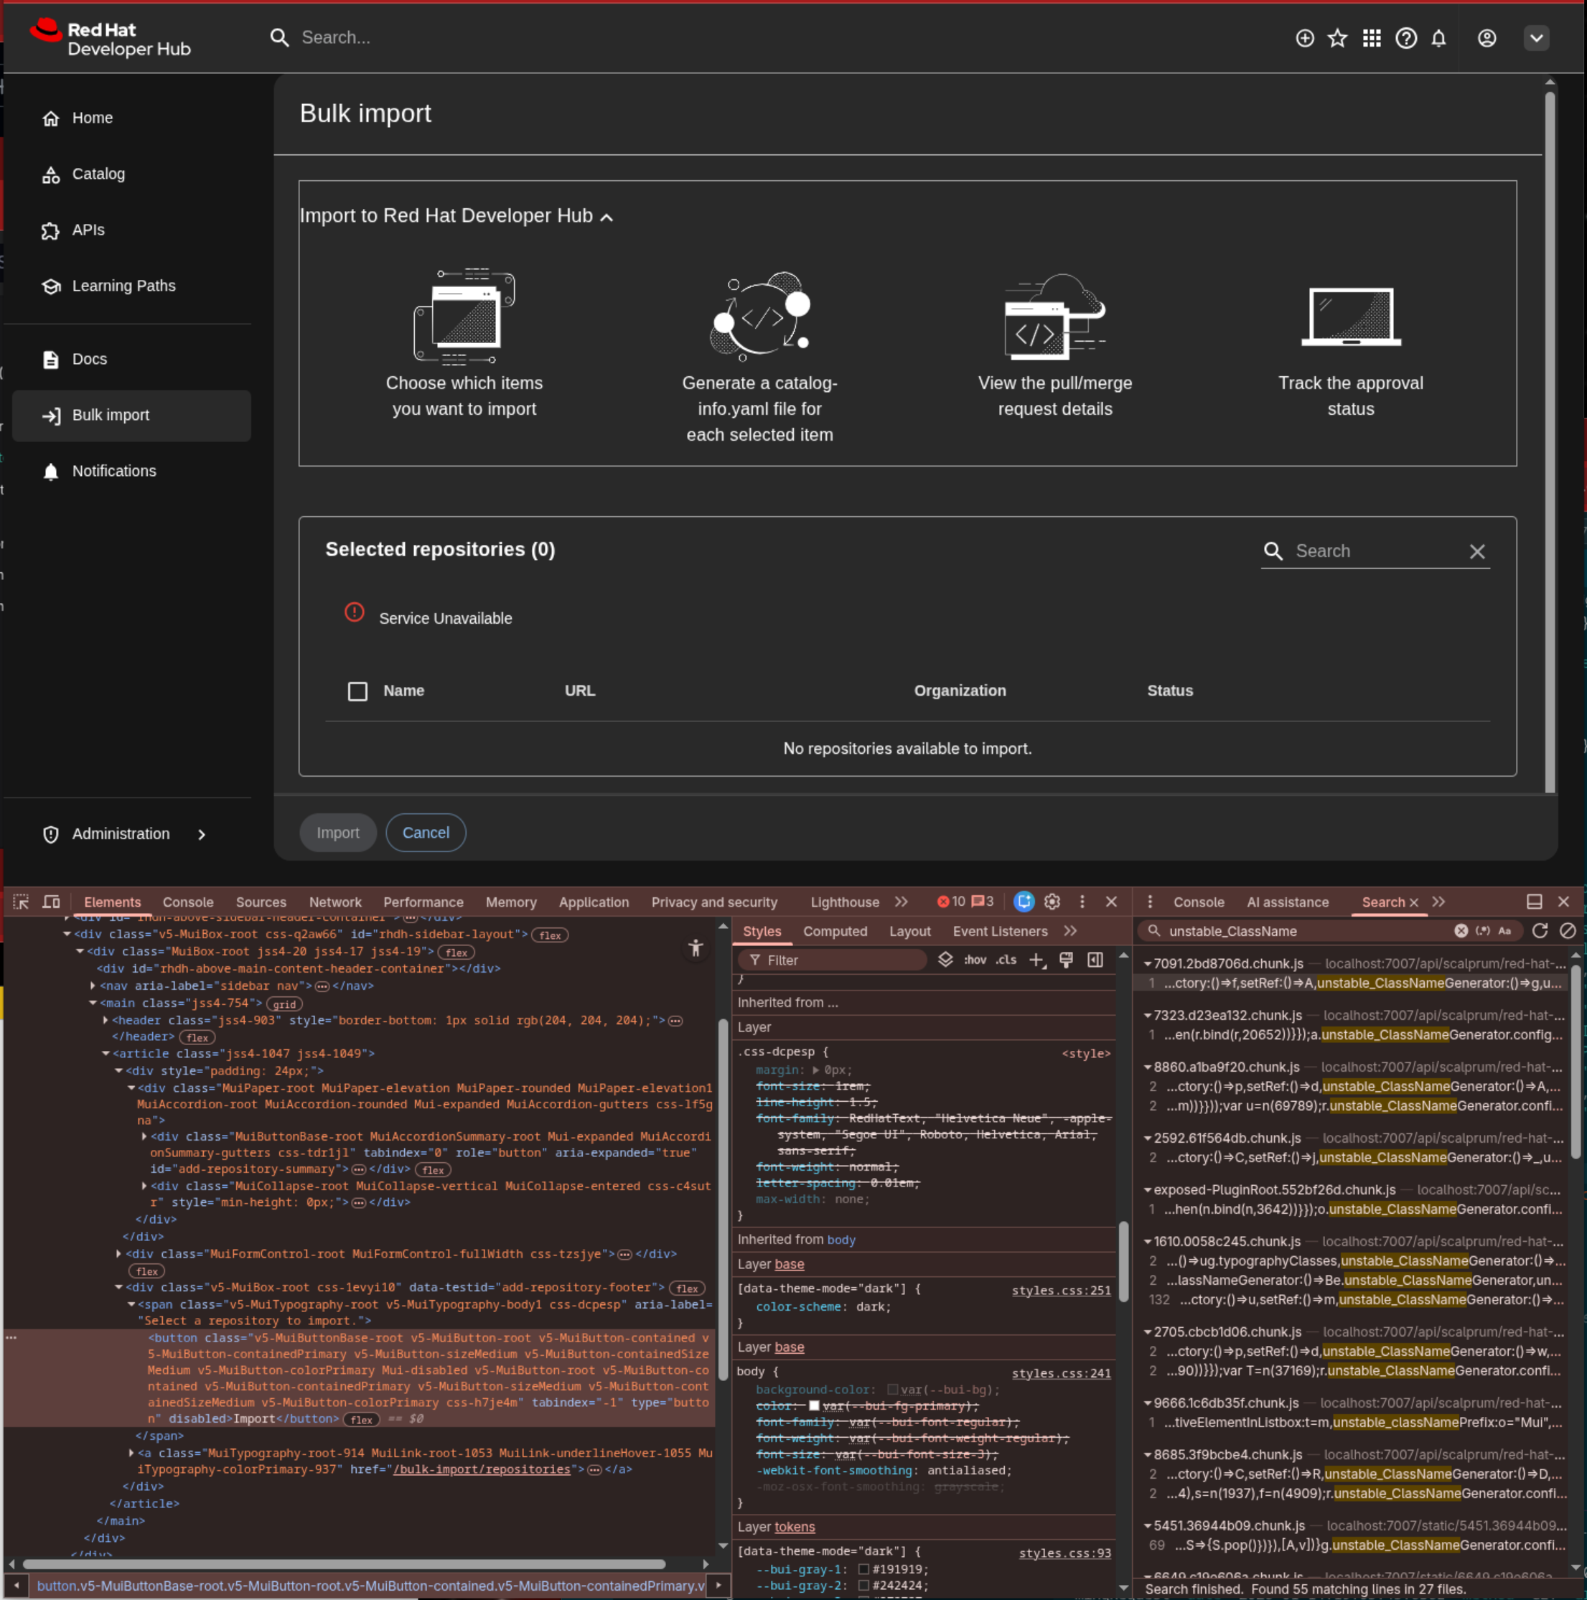Image resolution: width=1587 pixels, height=1600 pixels.
Task: Click the notifications bell icon in header
Action: tap(1438, 38)
